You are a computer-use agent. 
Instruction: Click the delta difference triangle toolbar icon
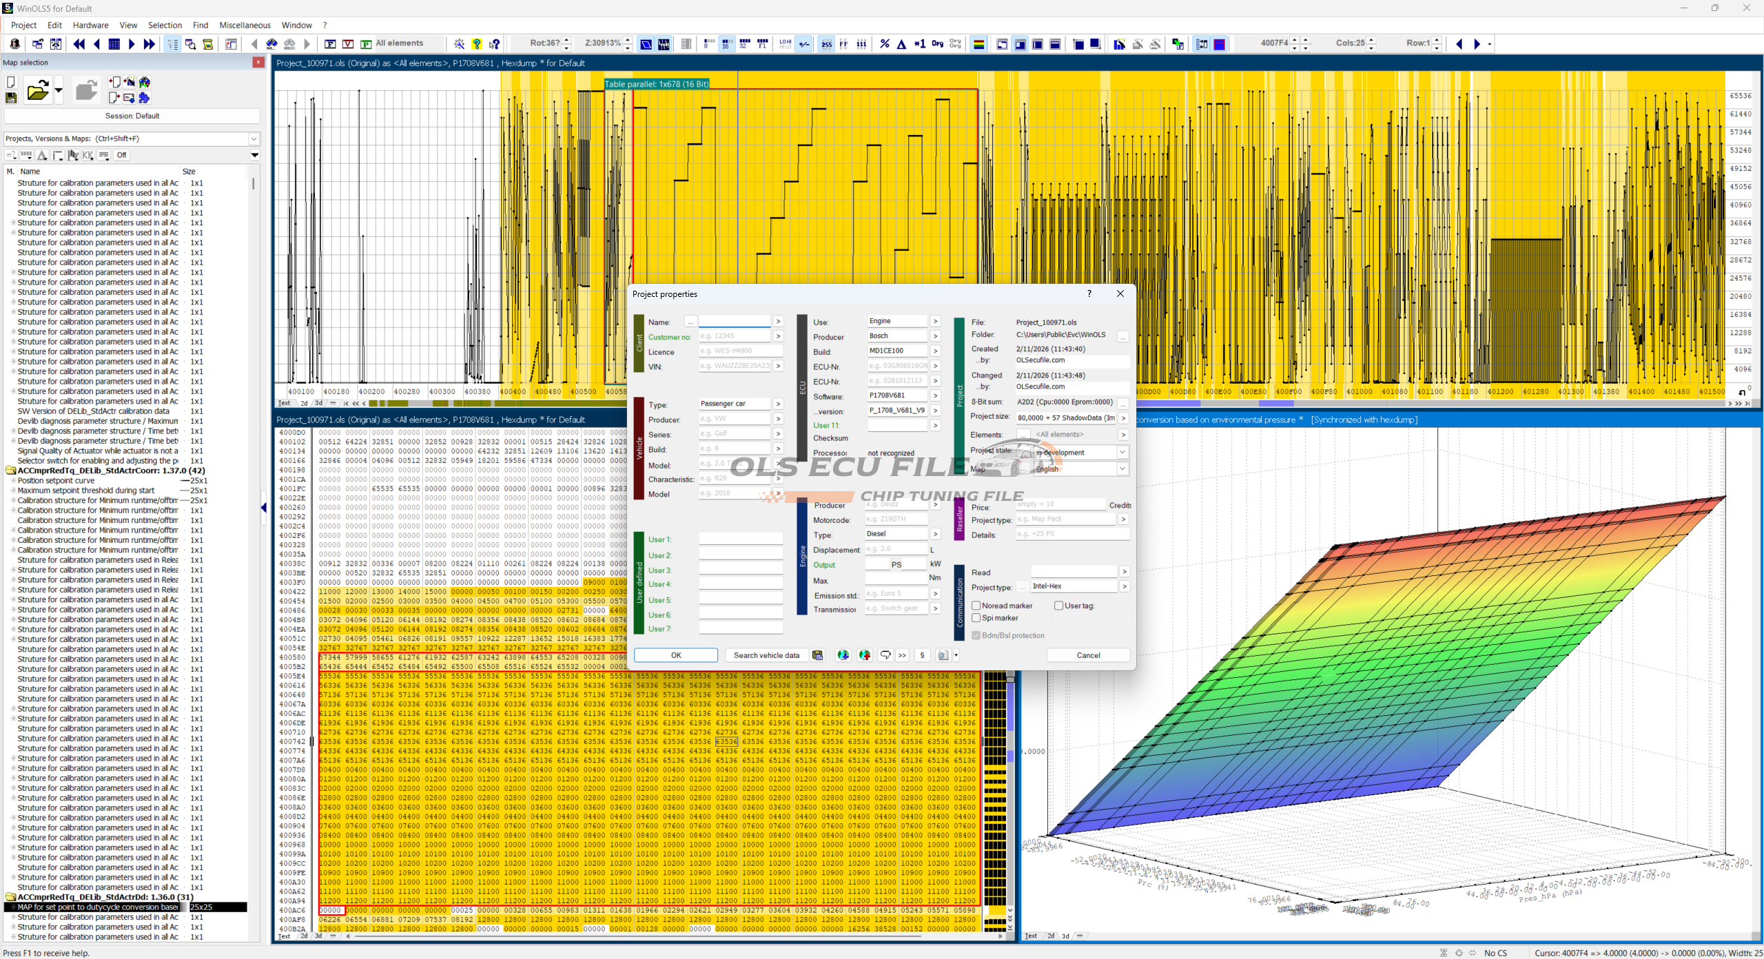point(901,44)
